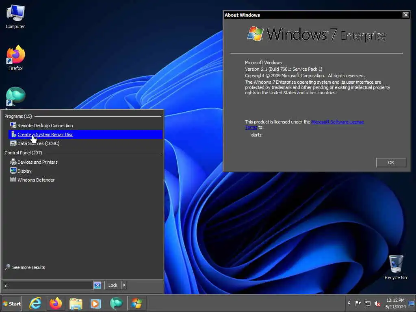Open the Recycle Bin on the desktop
This screenshot has height=312, width=416.
pos(396,267)
